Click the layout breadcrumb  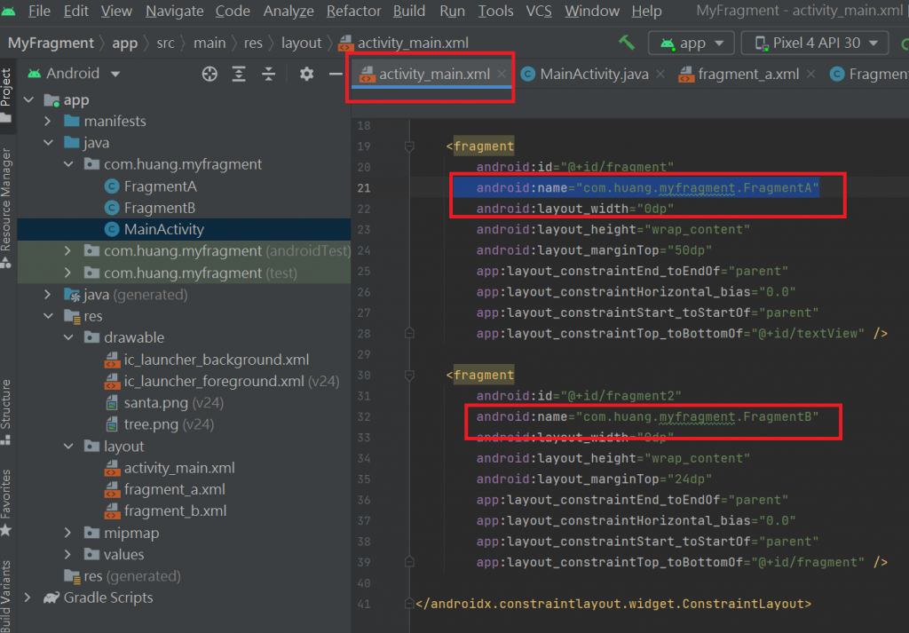click(301, 43)
